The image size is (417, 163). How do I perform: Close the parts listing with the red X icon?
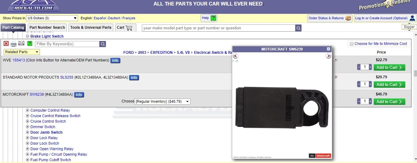coord(6,44)
